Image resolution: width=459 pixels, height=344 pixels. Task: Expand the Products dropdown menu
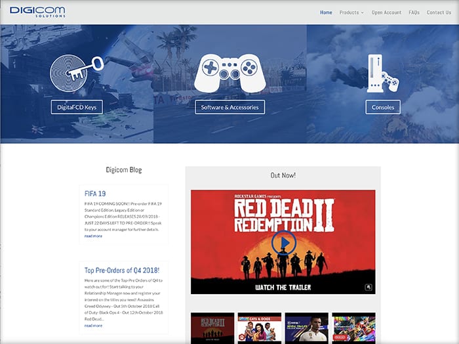351,12
